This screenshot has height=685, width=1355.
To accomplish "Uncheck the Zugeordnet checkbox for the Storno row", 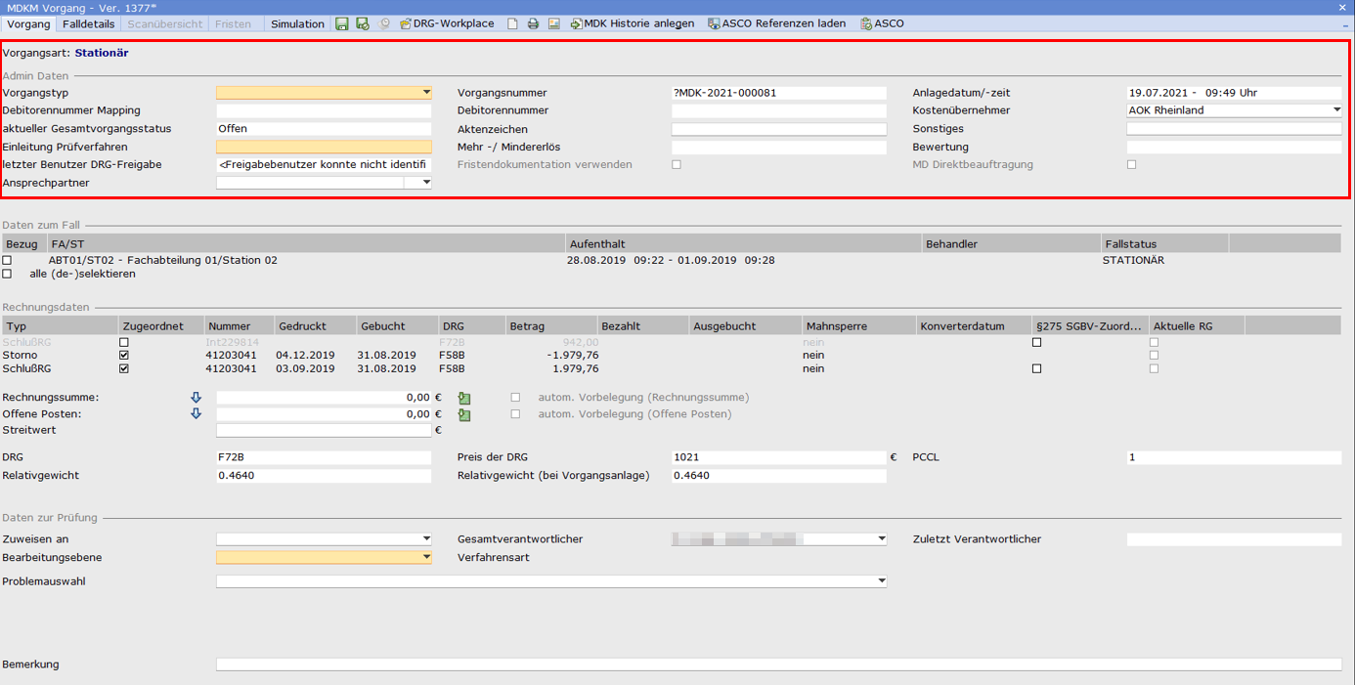I will click(x=123, y=356).
